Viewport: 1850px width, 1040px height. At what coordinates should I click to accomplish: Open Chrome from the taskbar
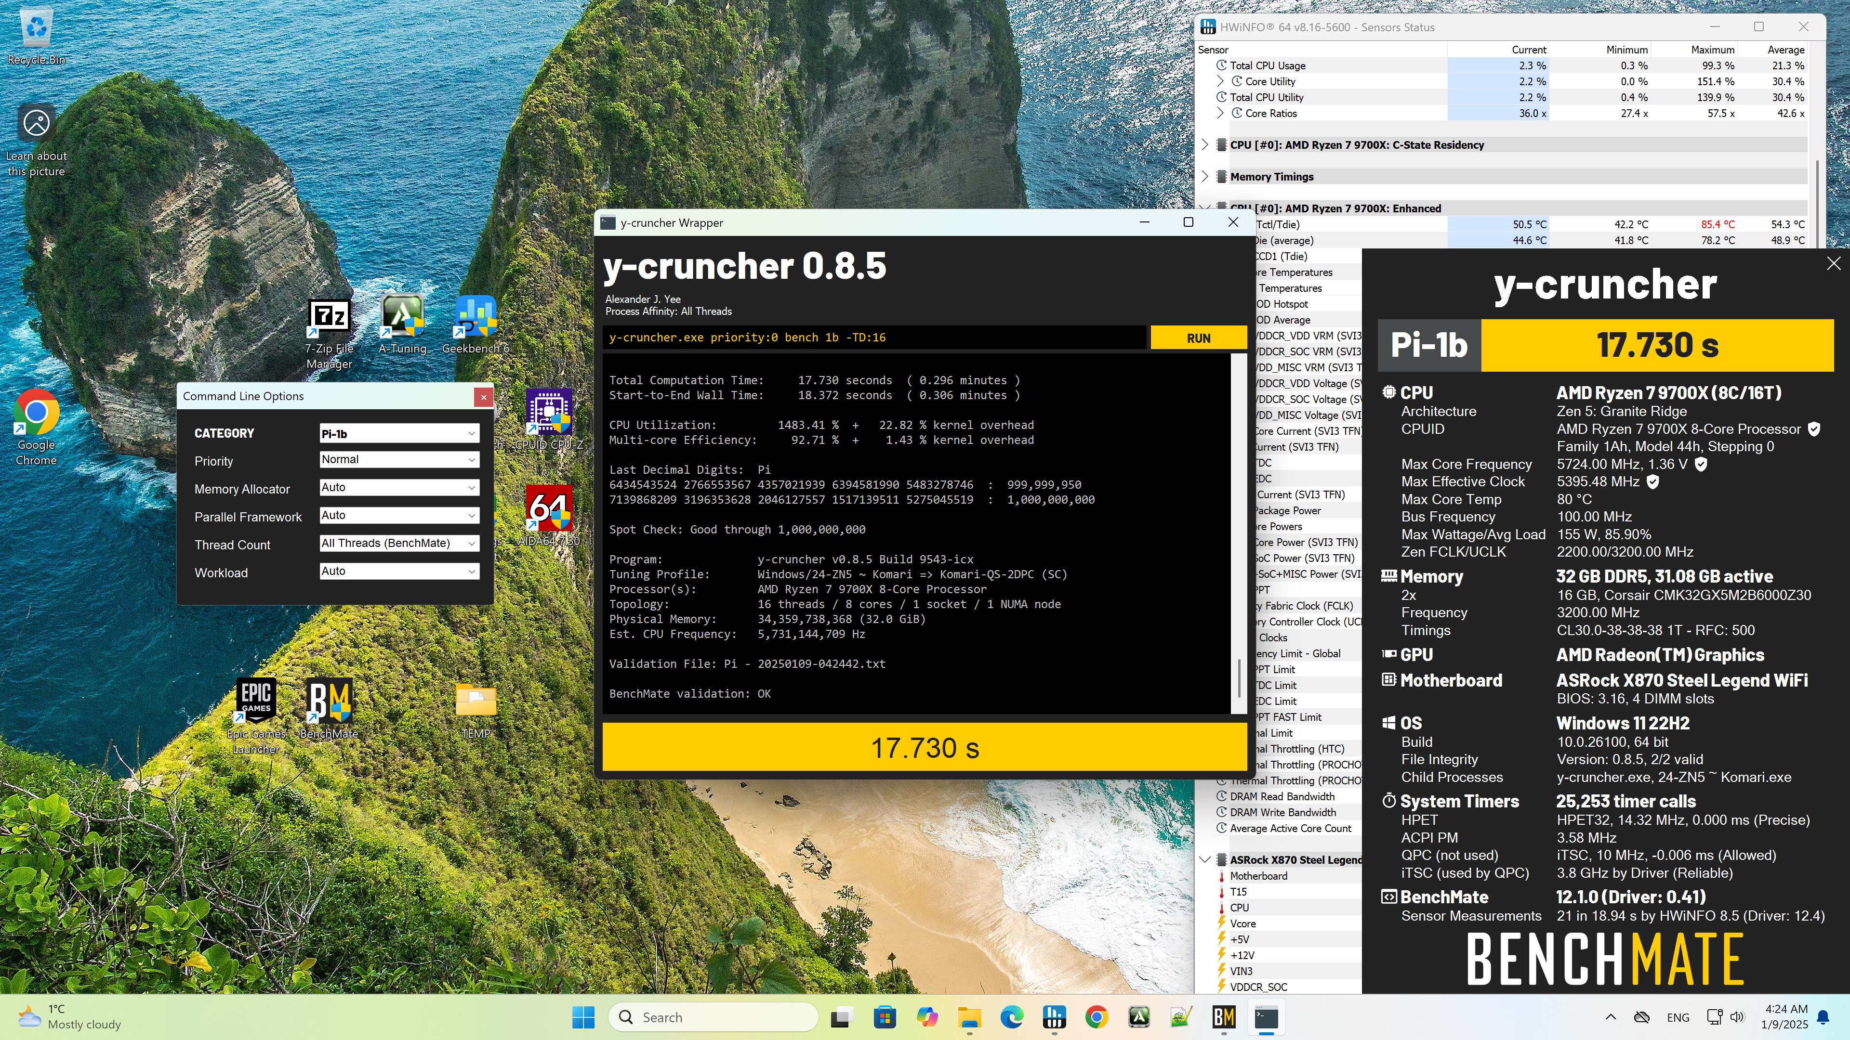tap(1097, 1017)
